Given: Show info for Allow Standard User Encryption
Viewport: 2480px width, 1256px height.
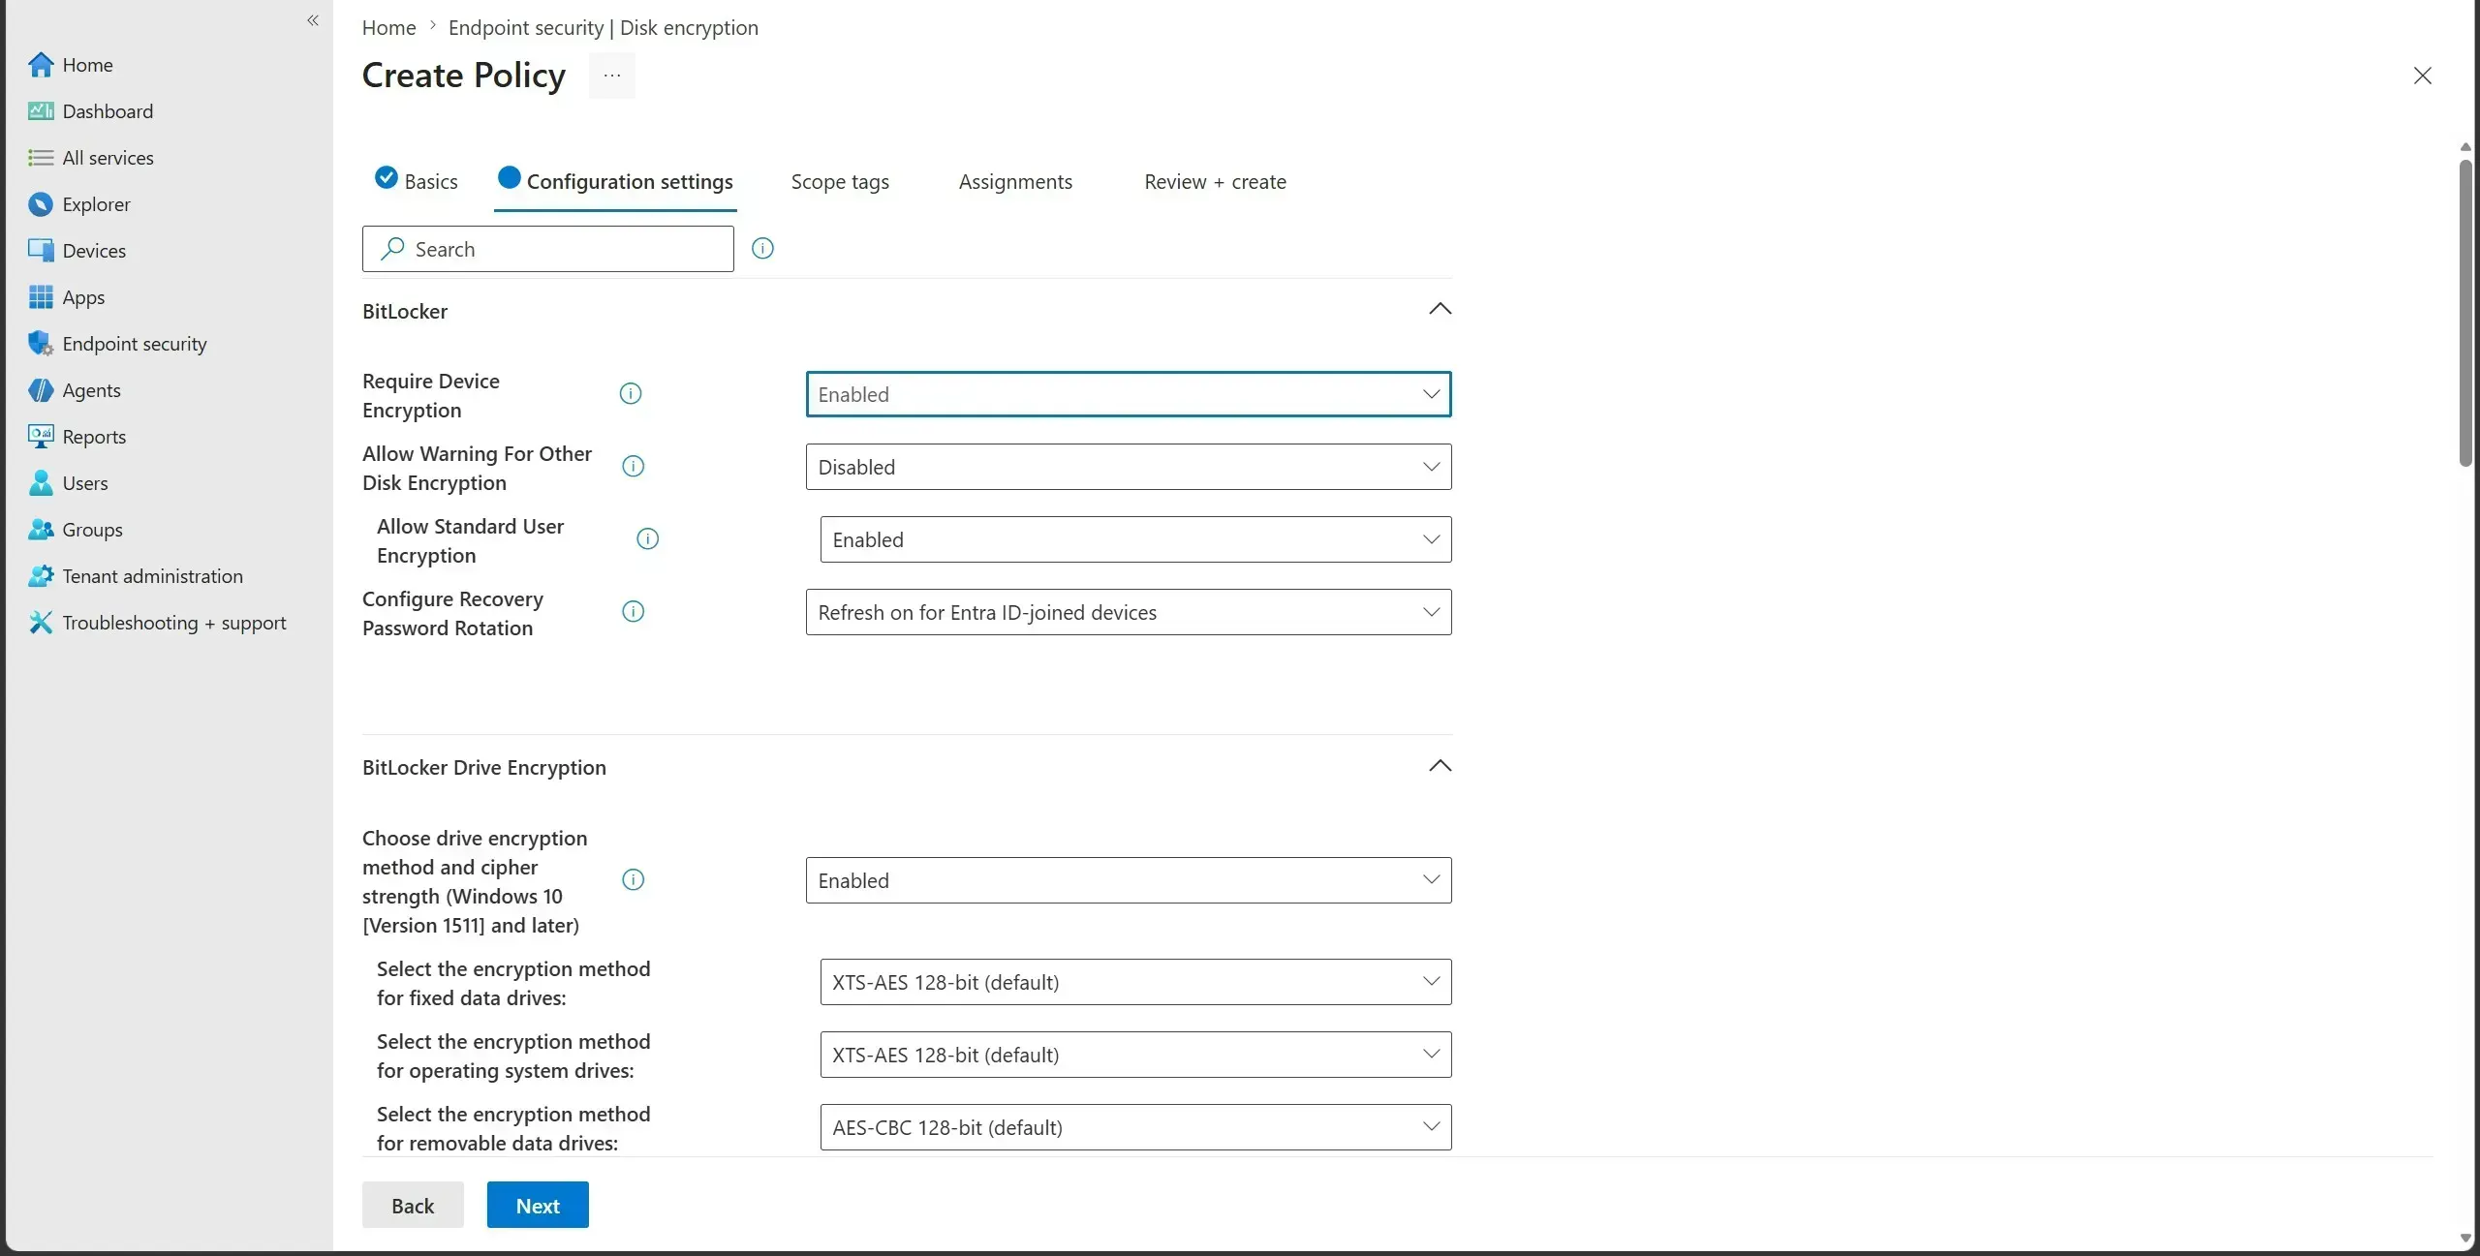Looking at the screenshot, I should [x=648, y=539].
